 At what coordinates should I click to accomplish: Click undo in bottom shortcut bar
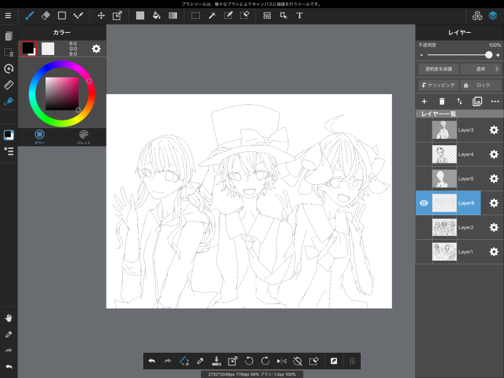pos(152,361)
